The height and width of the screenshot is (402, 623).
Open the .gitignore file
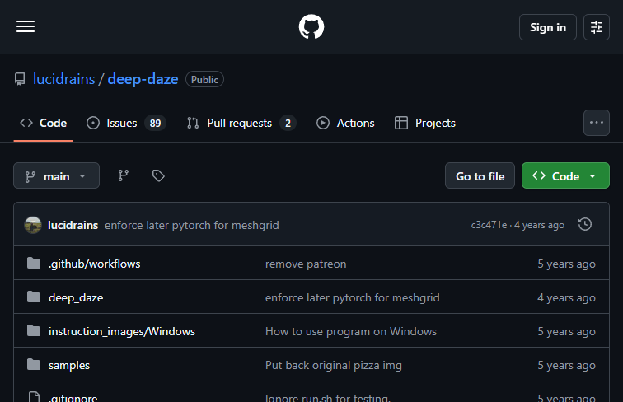73,398
